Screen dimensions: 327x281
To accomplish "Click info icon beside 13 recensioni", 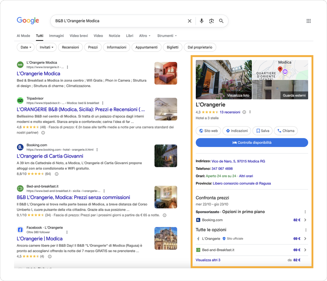I will pyautogui.click(x=244, y=112).
